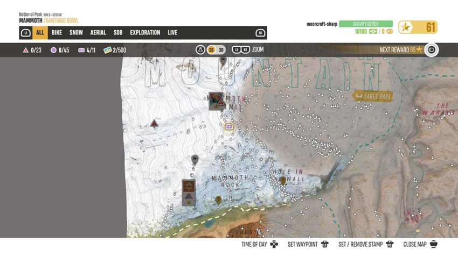The height and width of the screenshot is (257, 458).
Task: Click the CLOSE MAP controller icon
Action: 433,244
